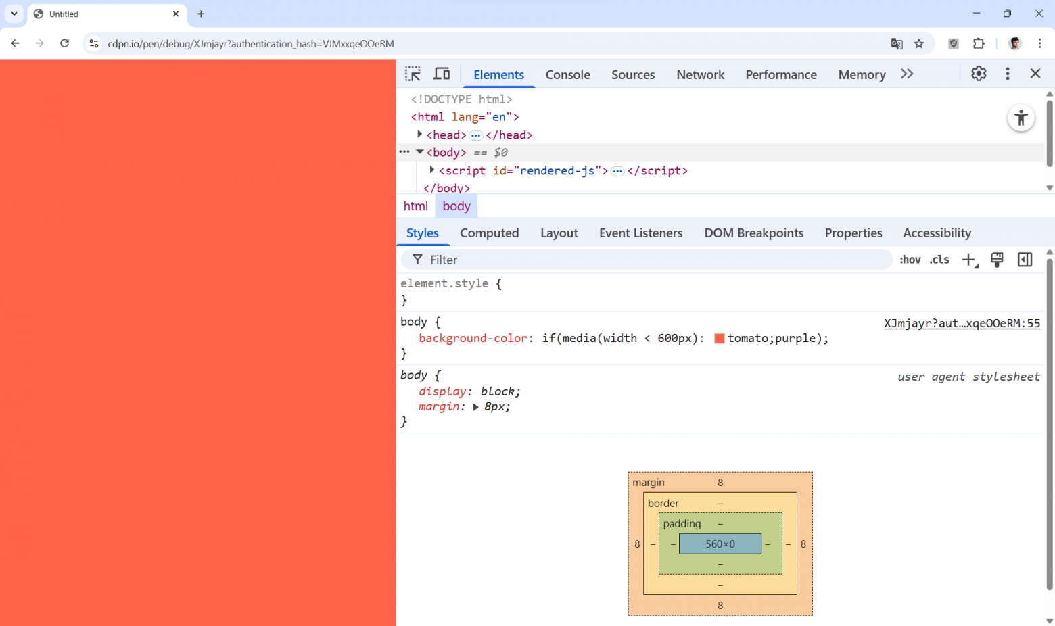
Task: Click the background-color property name
Action: [473, 338]
